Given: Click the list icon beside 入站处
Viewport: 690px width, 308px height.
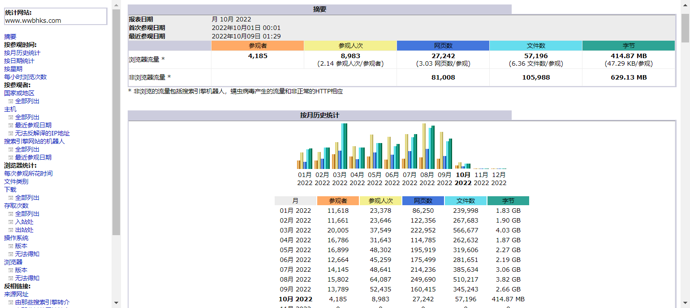Looking at the screenshot, I should click(x=11, y=222).
